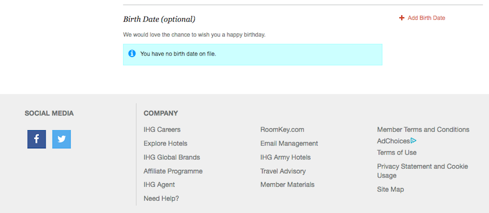Open IHG Global Brands page
This screenshot has height=213, width=489.
click(x=172, y=157)
